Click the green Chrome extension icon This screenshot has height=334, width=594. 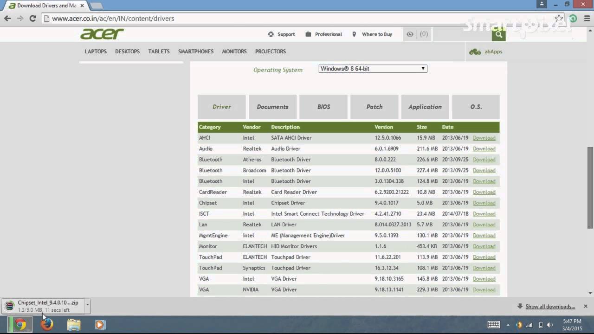coord(573,19)
